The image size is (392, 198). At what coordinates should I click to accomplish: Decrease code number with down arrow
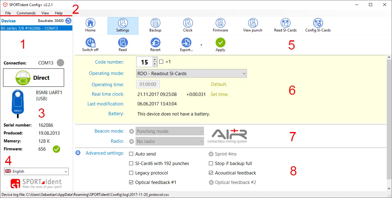point(155,64)
